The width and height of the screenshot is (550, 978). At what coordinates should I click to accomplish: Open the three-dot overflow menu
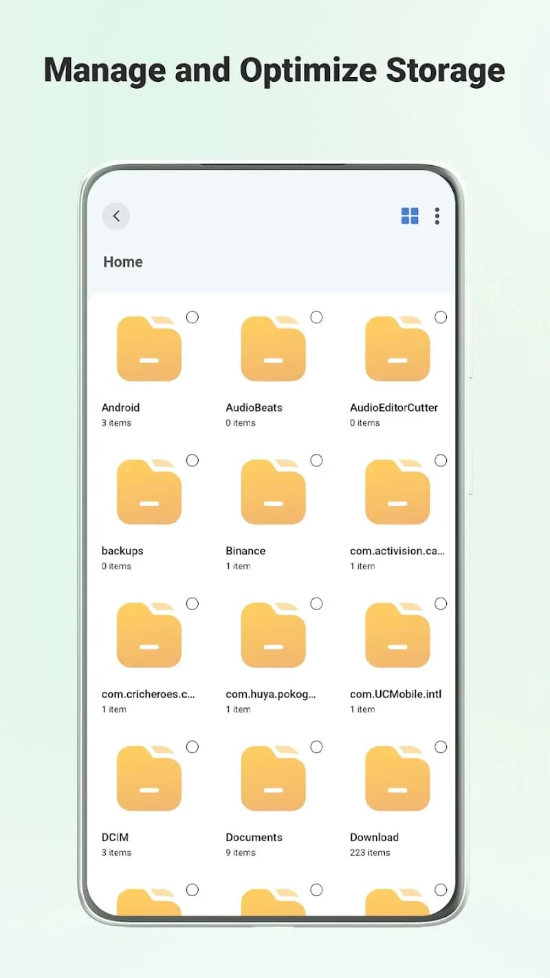[x=437, y=216]
